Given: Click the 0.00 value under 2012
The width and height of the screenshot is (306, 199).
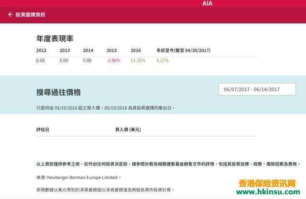Looking at the screenshot, I should [x=40, y=60].
